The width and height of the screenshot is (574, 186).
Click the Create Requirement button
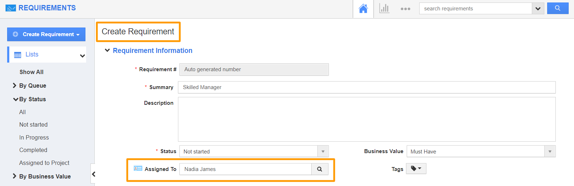coord(46,34)
